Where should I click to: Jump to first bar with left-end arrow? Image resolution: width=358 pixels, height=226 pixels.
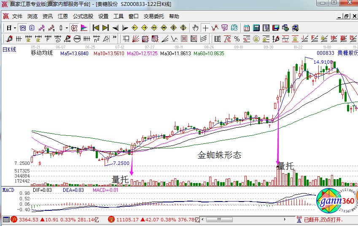(x=96, y=28)
